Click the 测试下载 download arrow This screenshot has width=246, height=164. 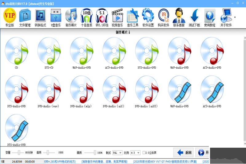click(x=194, y=18)
